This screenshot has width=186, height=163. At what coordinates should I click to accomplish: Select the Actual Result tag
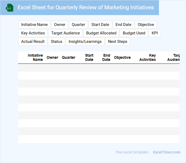tap(33, 42)
